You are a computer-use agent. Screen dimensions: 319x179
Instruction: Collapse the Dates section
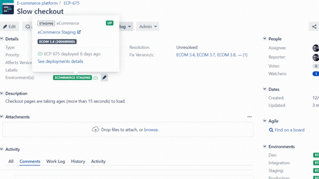click(x=265, y=89)
